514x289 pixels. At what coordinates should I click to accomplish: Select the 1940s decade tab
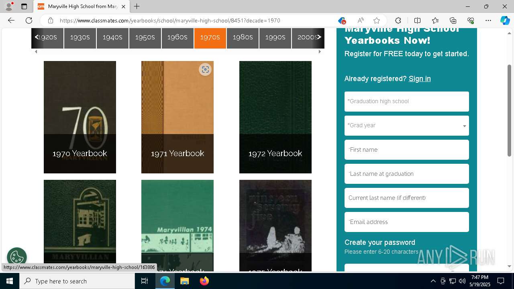[x=112, y=37]
